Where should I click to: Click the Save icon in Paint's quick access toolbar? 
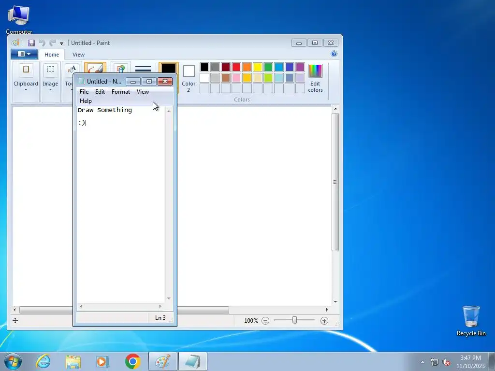point(31,43)
